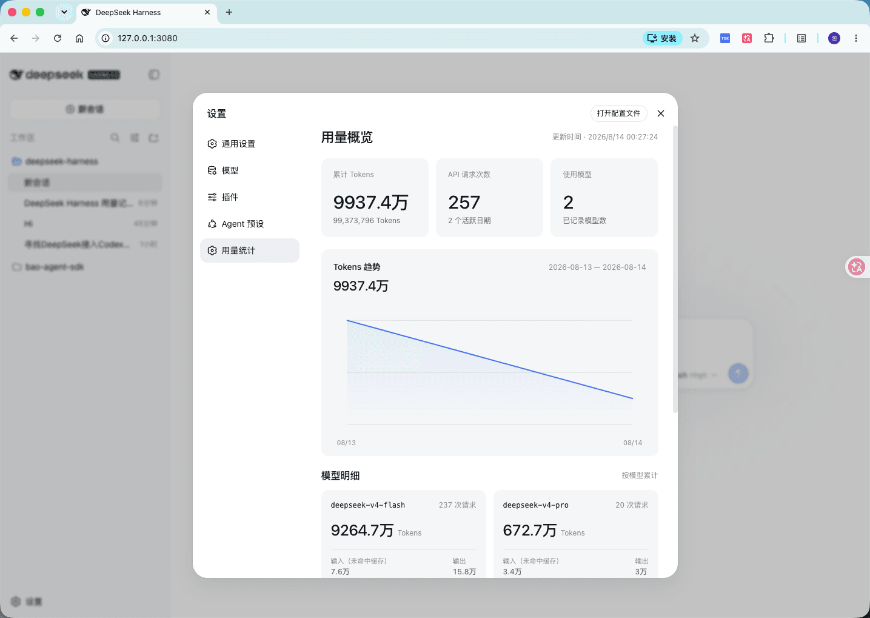Click the 99,373,796 Tokens figure
The height and width of the screenshot is (618, 870).
click(367, 221)
